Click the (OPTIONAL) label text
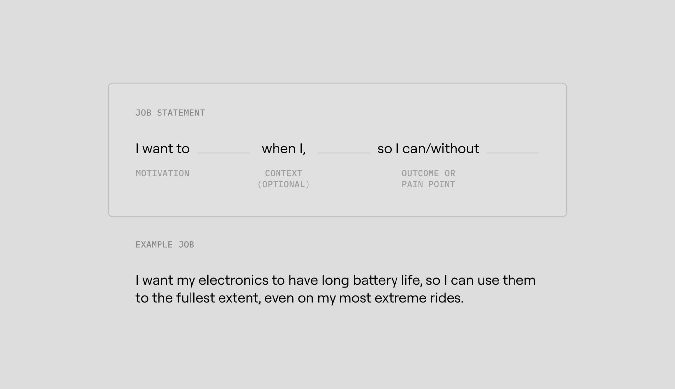675x389 pixels. (x=283, y=184)
